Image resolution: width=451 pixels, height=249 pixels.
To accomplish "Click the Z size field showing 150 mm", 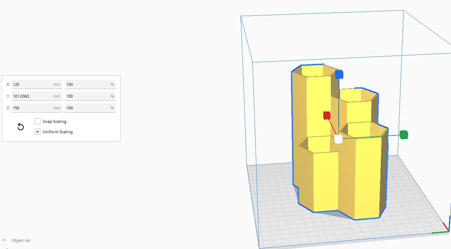I will click(x=37, y=108).
